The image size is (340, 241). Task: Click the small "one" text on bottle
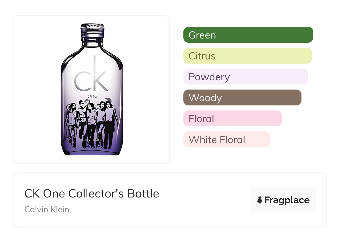coord(92,96)
